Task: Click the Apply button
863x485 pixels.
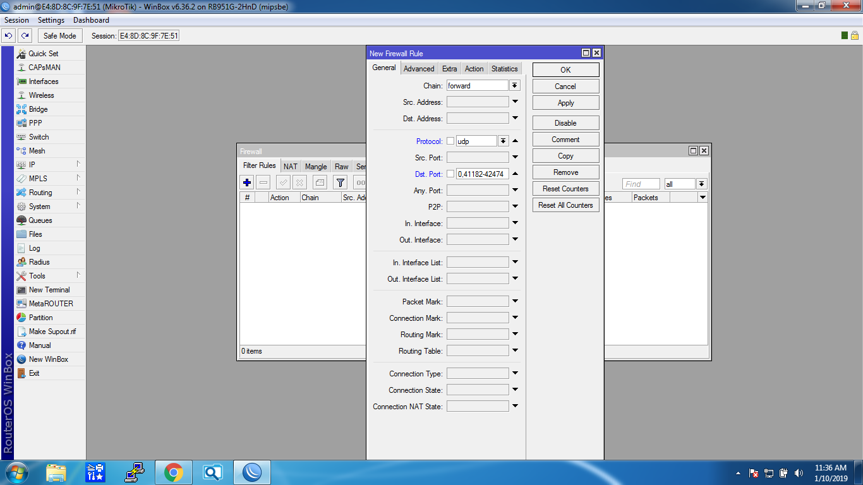Action: click(565, 103)
